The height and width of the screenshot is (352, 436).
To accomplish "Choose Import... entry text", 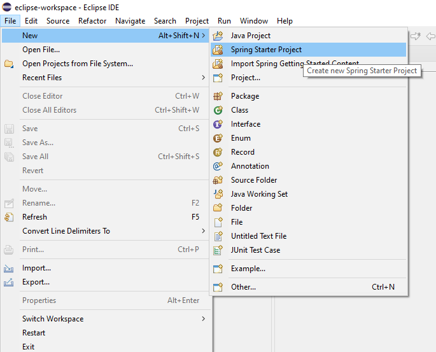I will point(36,268).
